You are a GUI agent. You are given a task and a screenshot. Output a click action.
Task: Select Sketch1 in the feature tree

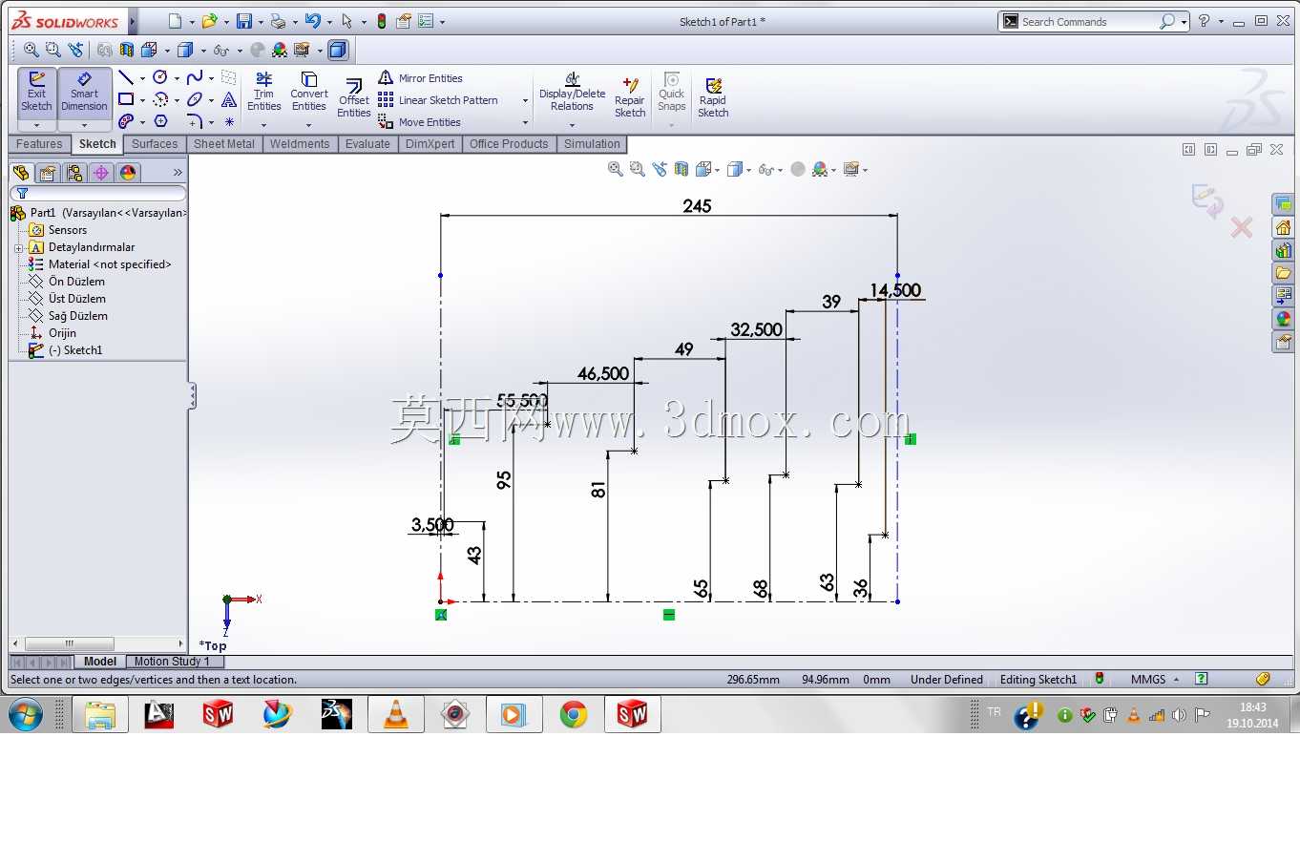pos(65,350)
